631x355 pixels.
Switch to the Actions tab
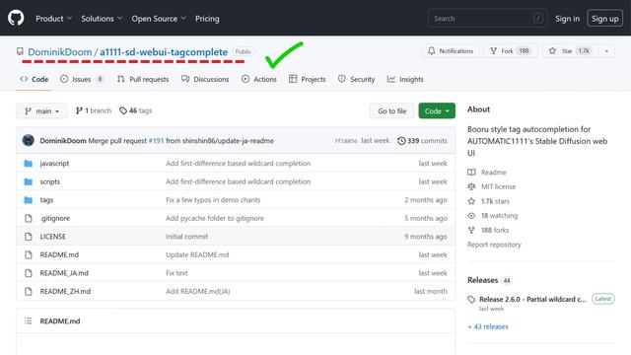[259, 79]
